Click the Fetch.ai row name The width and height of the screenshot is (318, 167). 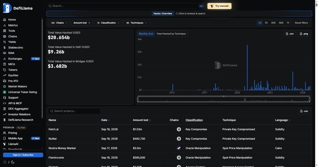(54, 129)
